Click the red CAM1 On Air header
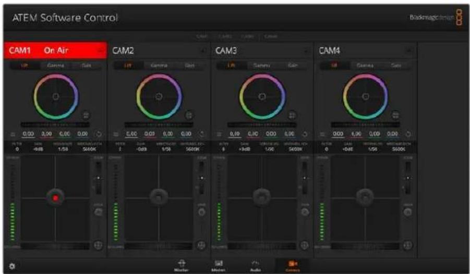The width and height of the screenshot is (470, 274). tap(55, 51)
